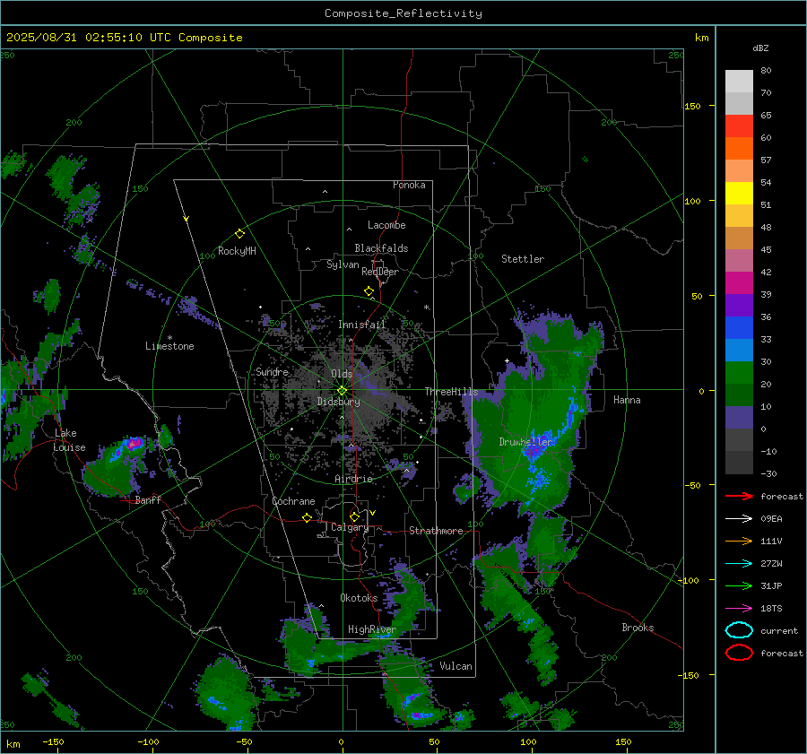This screenshot has width=807, height=754.
Task: Click the Airdrie label
Action: pyautogui.click(x=353, y=479)
